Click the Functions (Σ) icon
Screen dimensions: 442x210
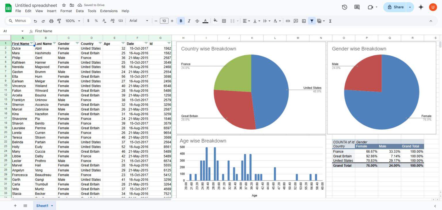coord(330,21)
